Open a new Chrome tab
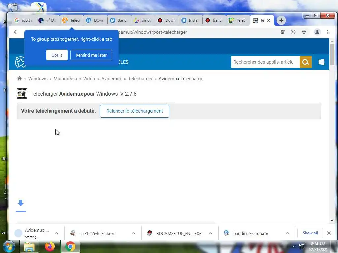Screen dimensions: 338x253 [x=281, y=20]
